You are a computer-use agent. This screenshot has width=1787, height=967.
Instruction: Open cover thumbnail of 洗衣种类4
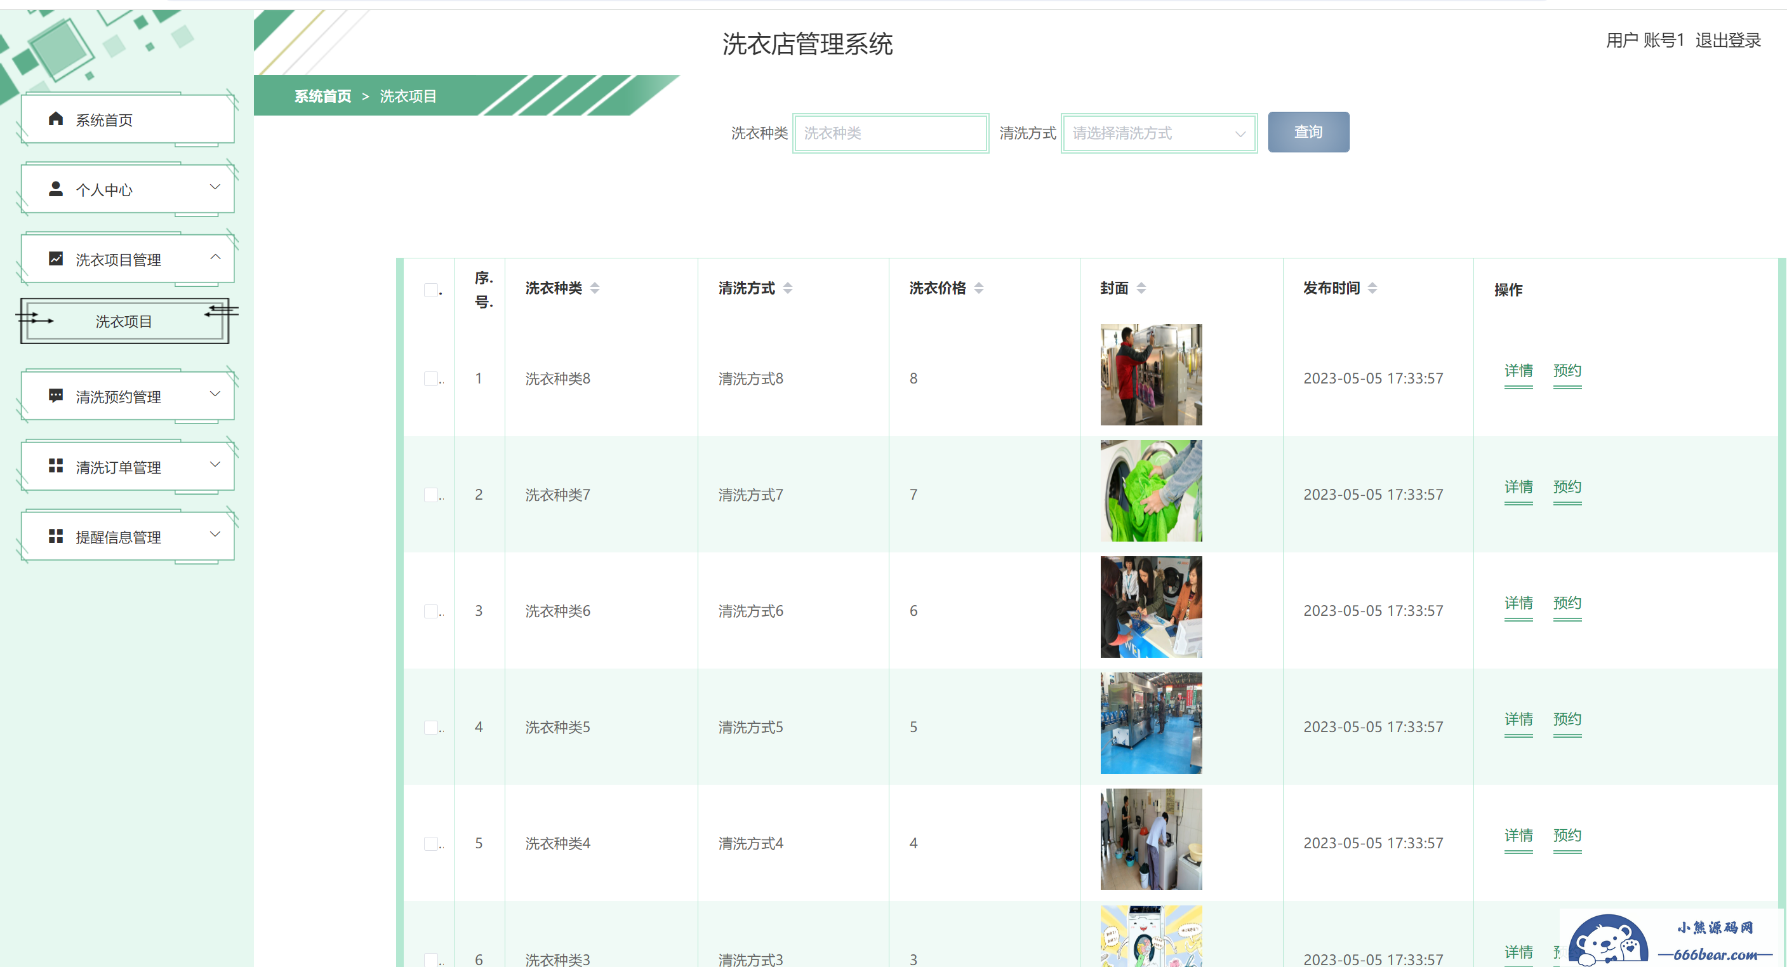point(1151,839)
